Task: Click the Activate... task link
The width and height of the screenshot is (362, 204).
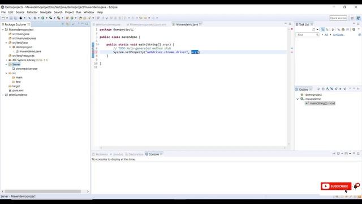Action: coord(339,35)
